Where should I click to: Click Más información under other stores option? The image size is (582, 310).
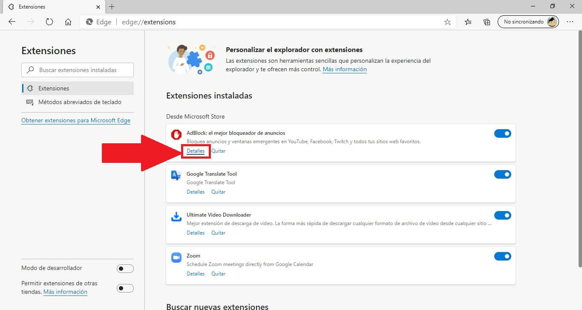point(65,292)
